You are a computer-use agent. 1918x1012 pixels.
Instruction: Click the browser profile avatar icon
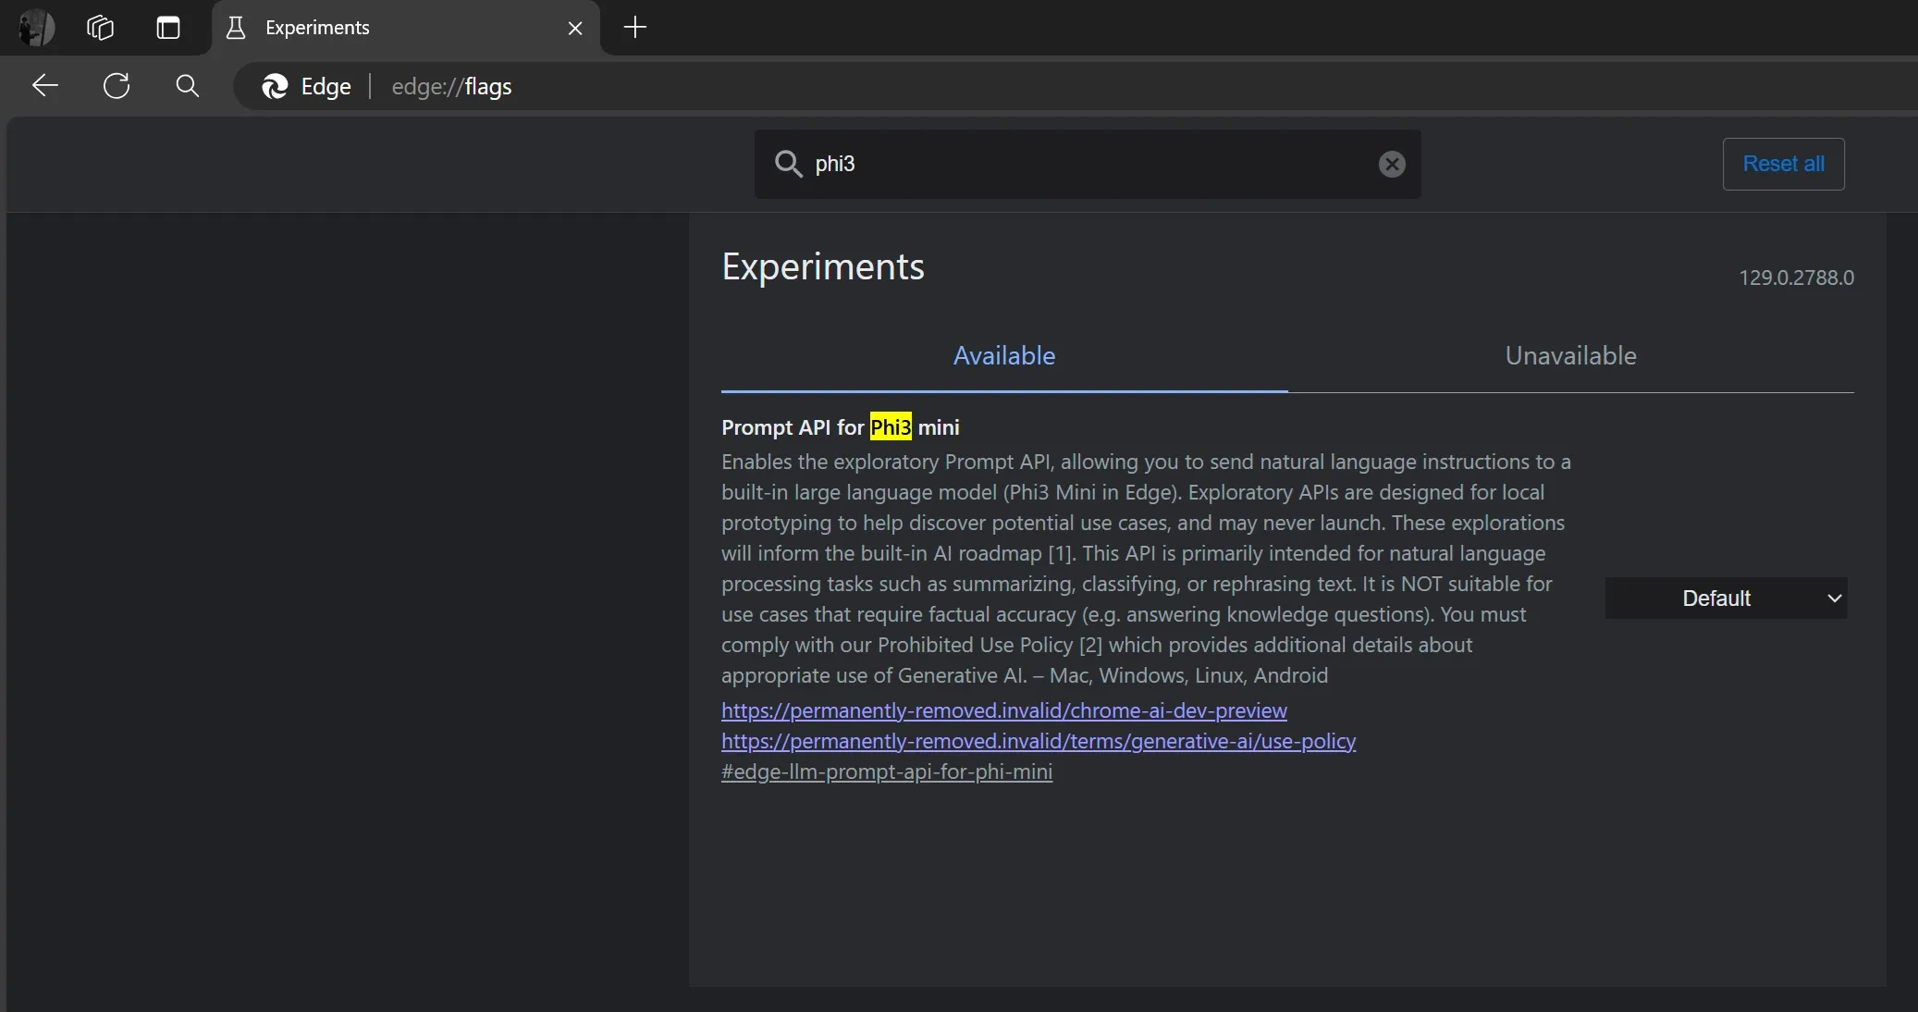click(35, 28)
